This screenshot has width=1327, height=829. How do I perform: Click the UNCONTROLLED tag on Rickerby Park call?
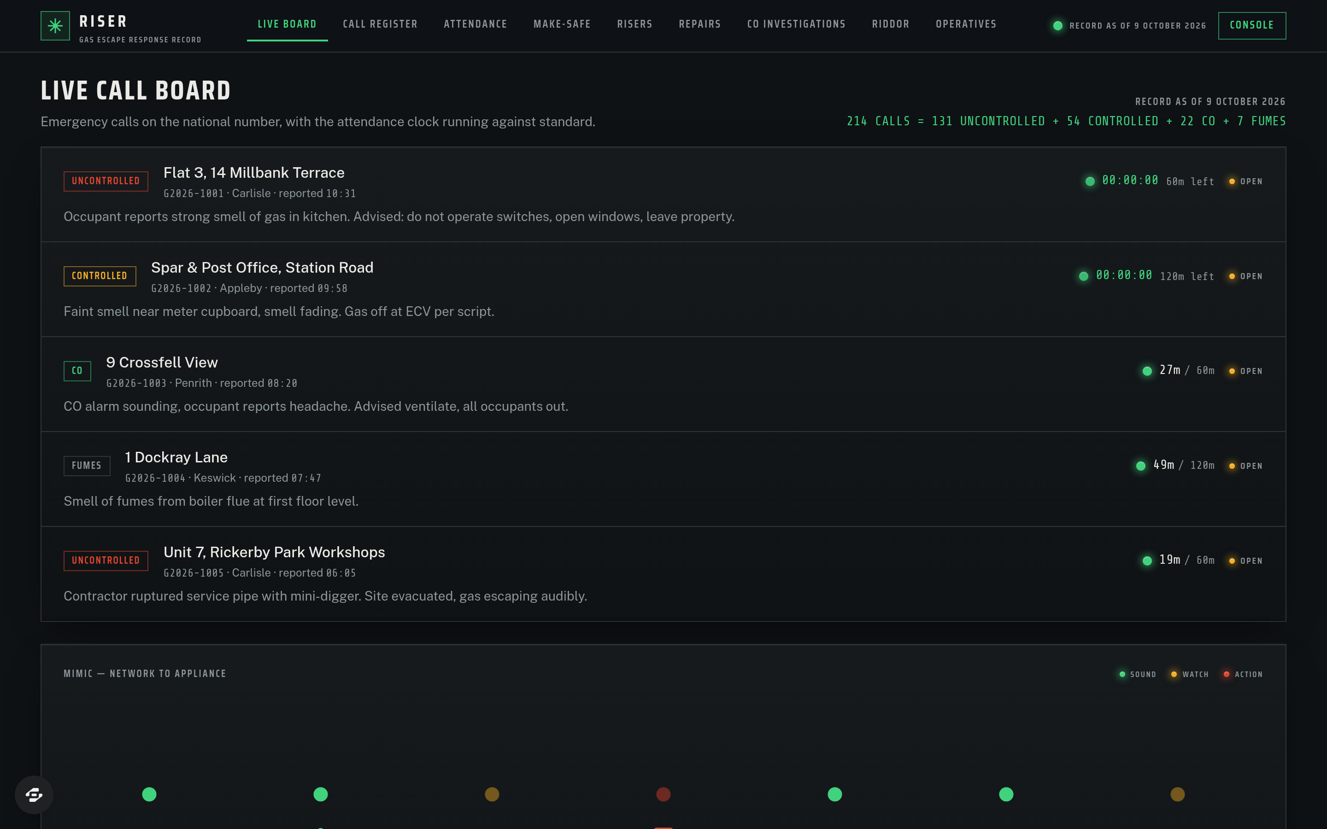coord(106,560)
